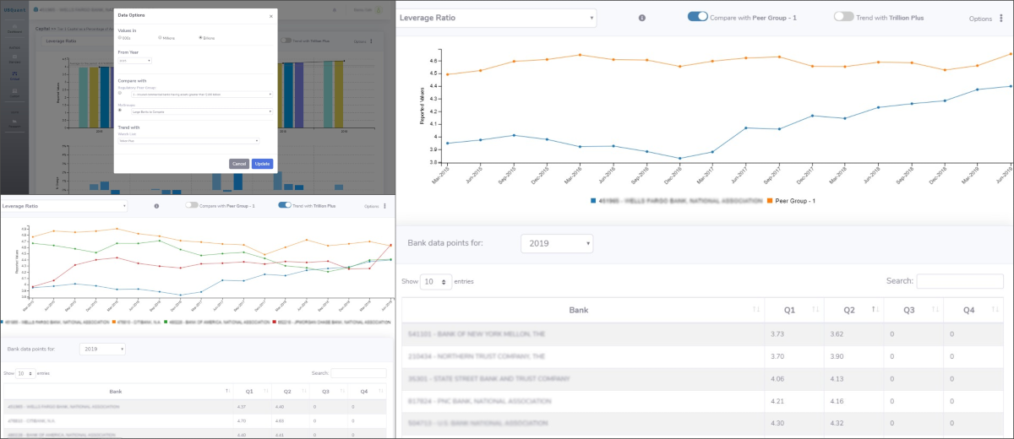Open Dashboard in the left sidebar
Image resolution: width=1014 pixels, height=439 pixels.
[x=14, y=29]
